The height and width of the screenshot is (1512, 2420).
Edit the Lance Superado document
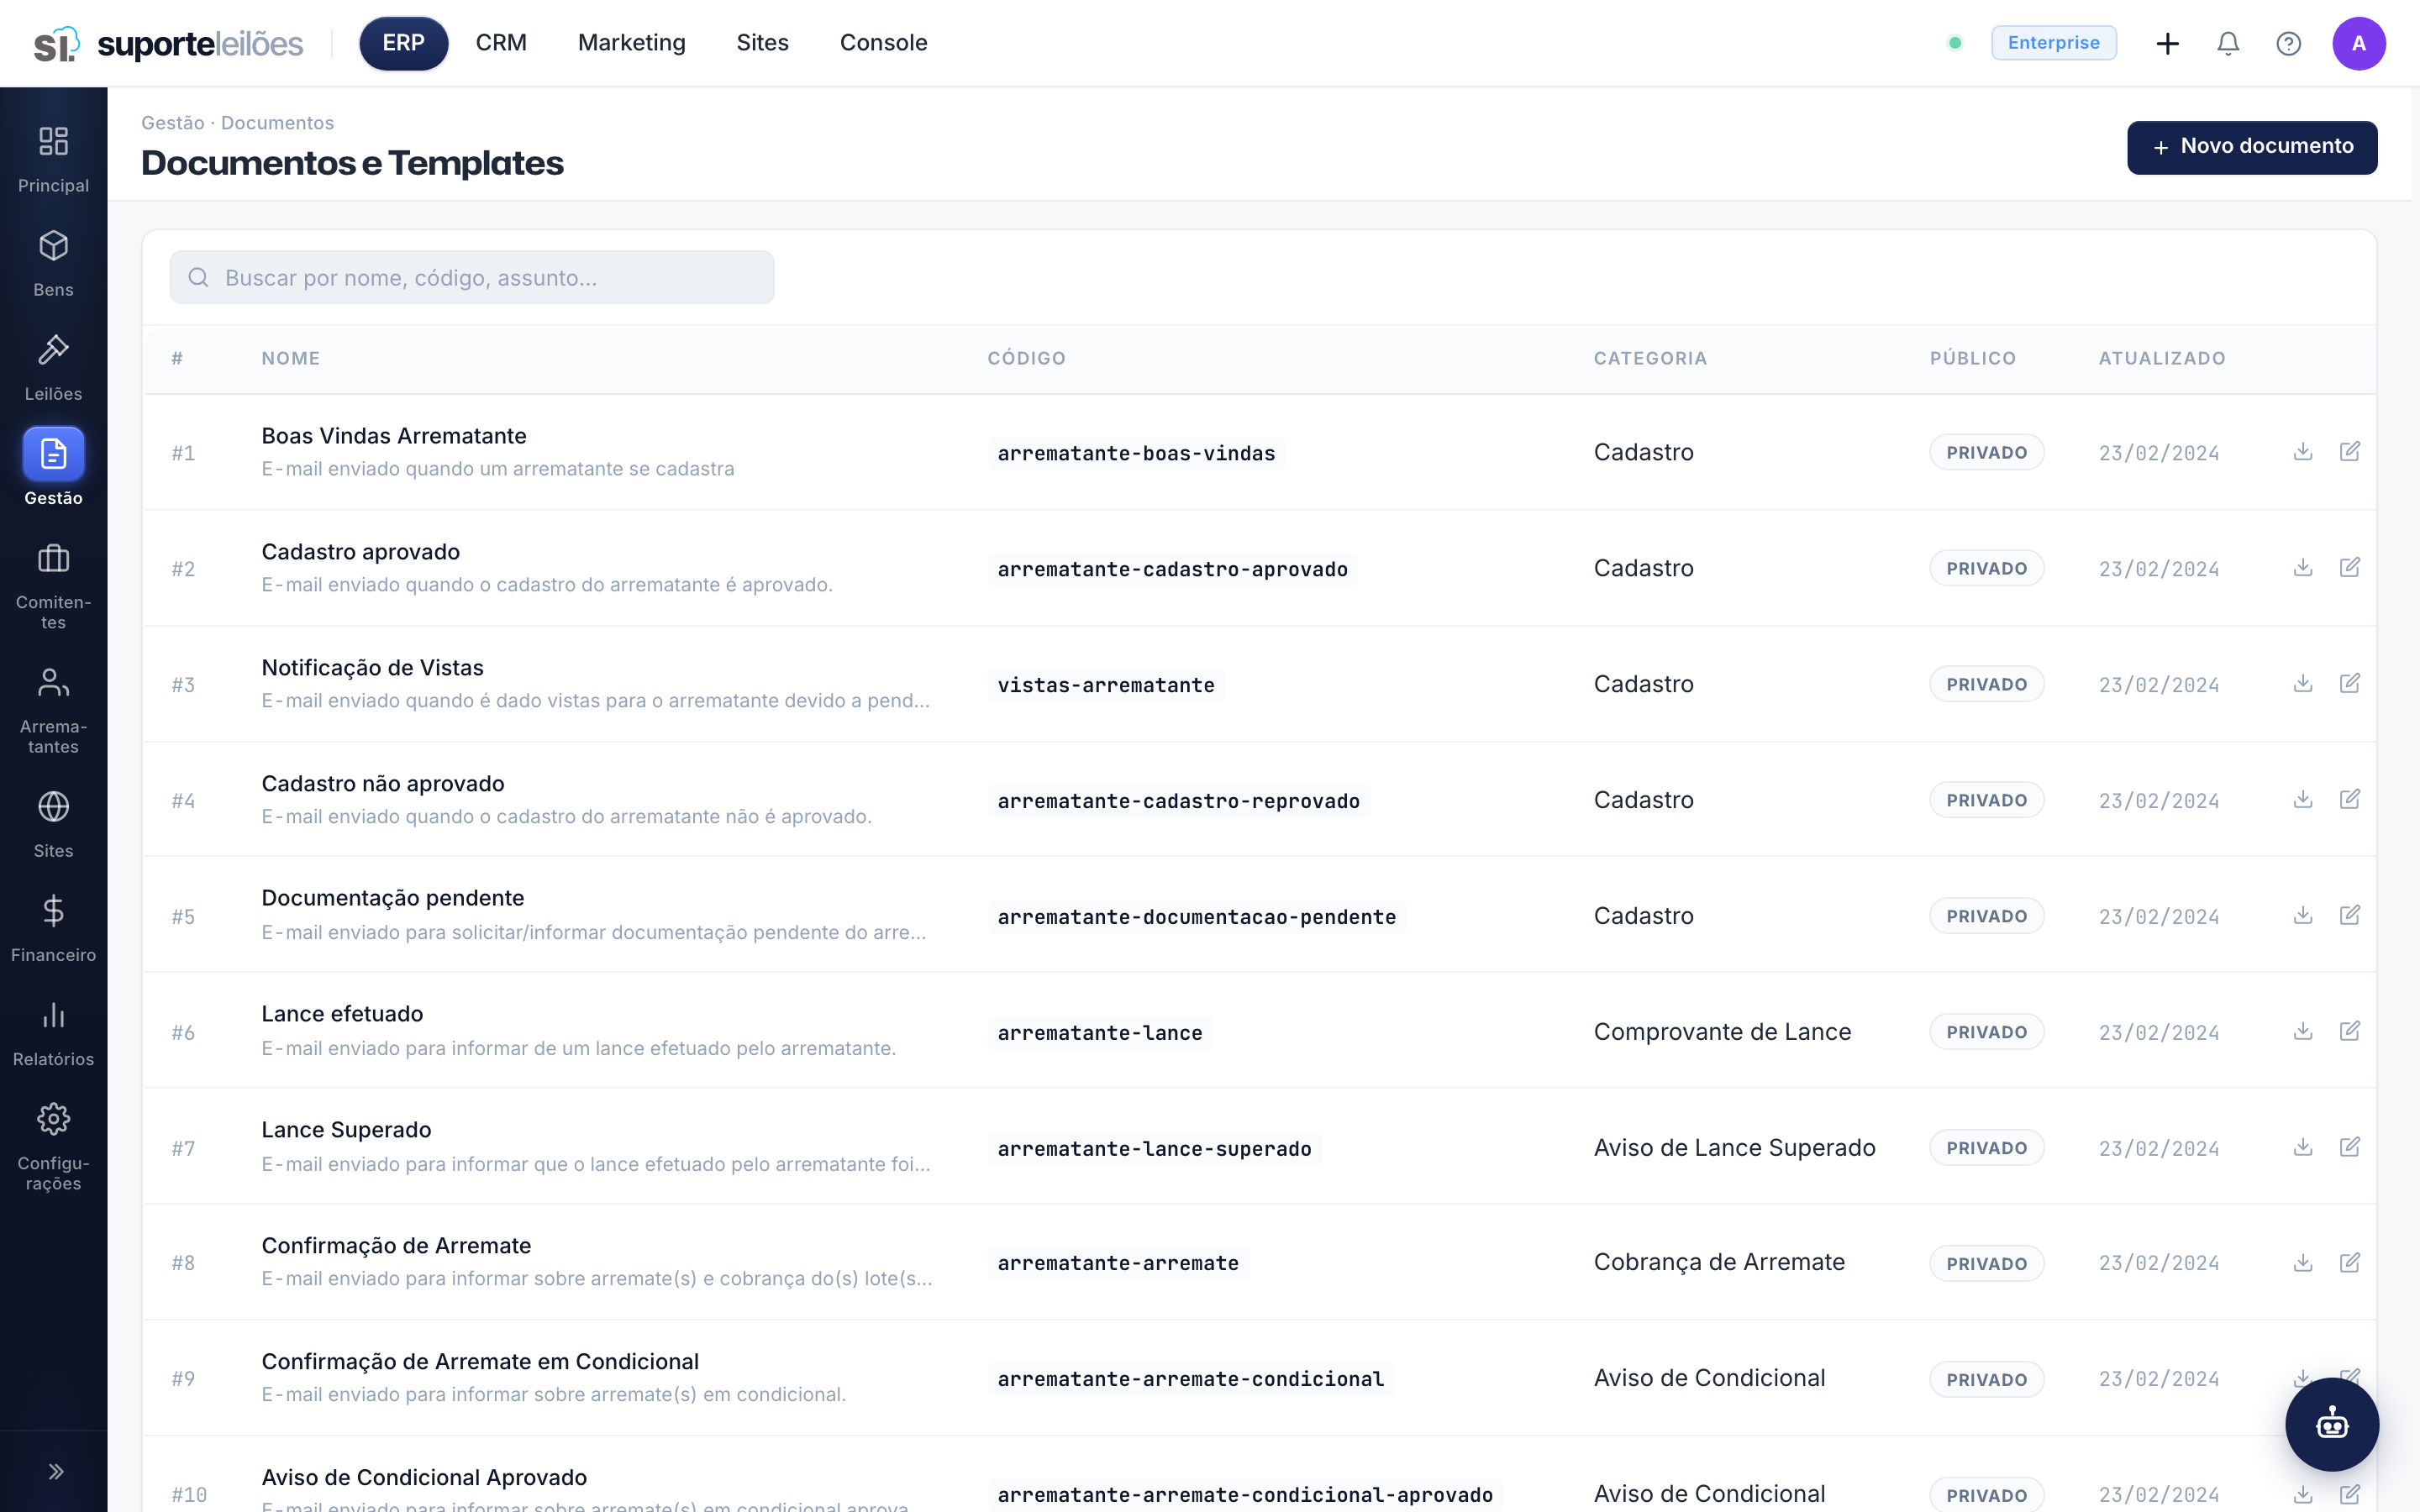(2350, 1147)
